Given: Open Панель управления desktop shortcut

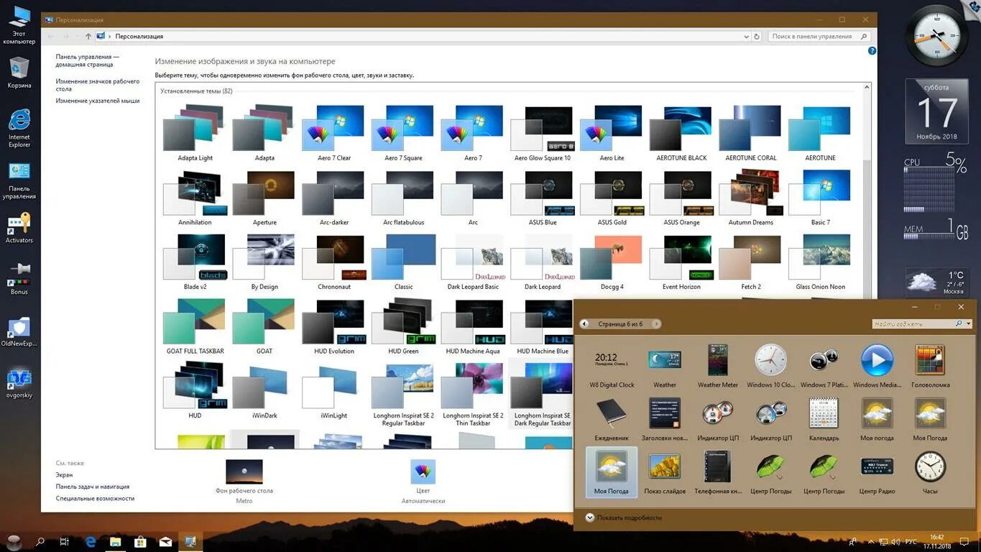Looking at the screenshot, I should click(x=19, y=180).
